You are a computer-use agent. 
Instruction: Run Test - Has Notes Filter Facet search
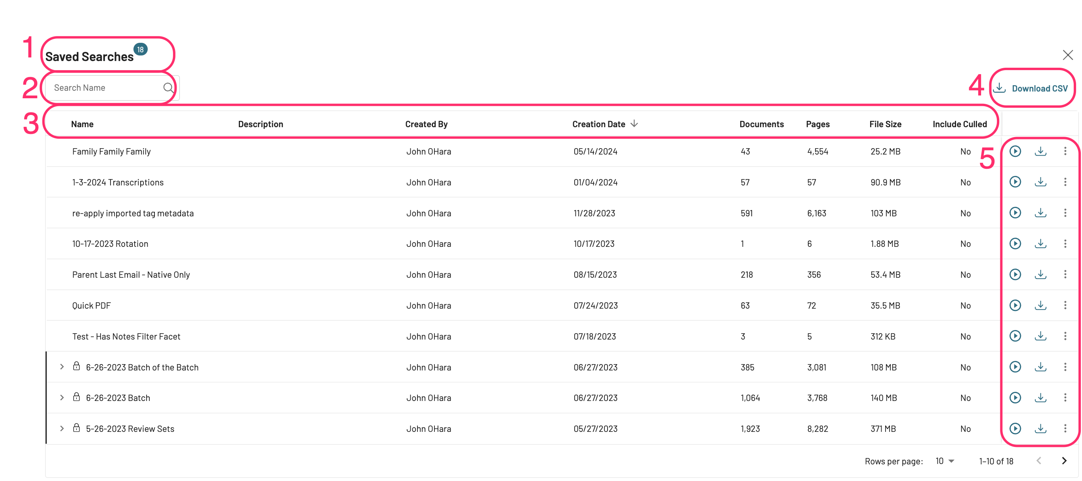(x=1015, y=336)
